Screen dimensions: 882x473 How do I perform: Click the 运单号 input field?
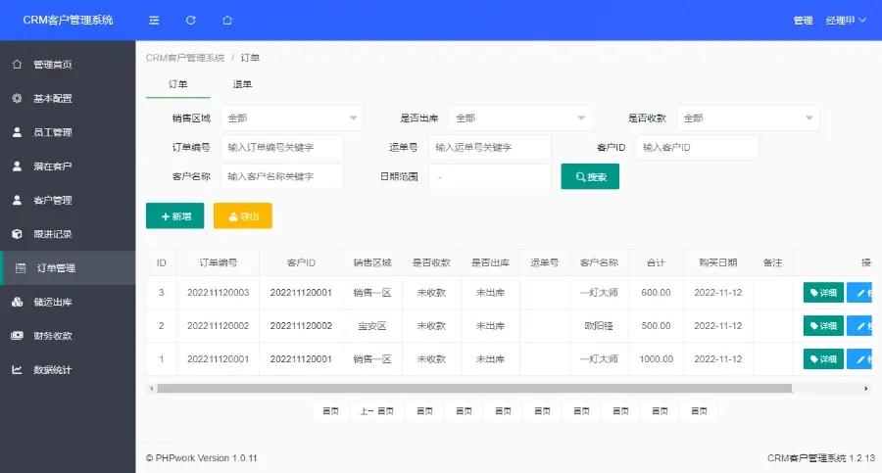coord(489,147)
